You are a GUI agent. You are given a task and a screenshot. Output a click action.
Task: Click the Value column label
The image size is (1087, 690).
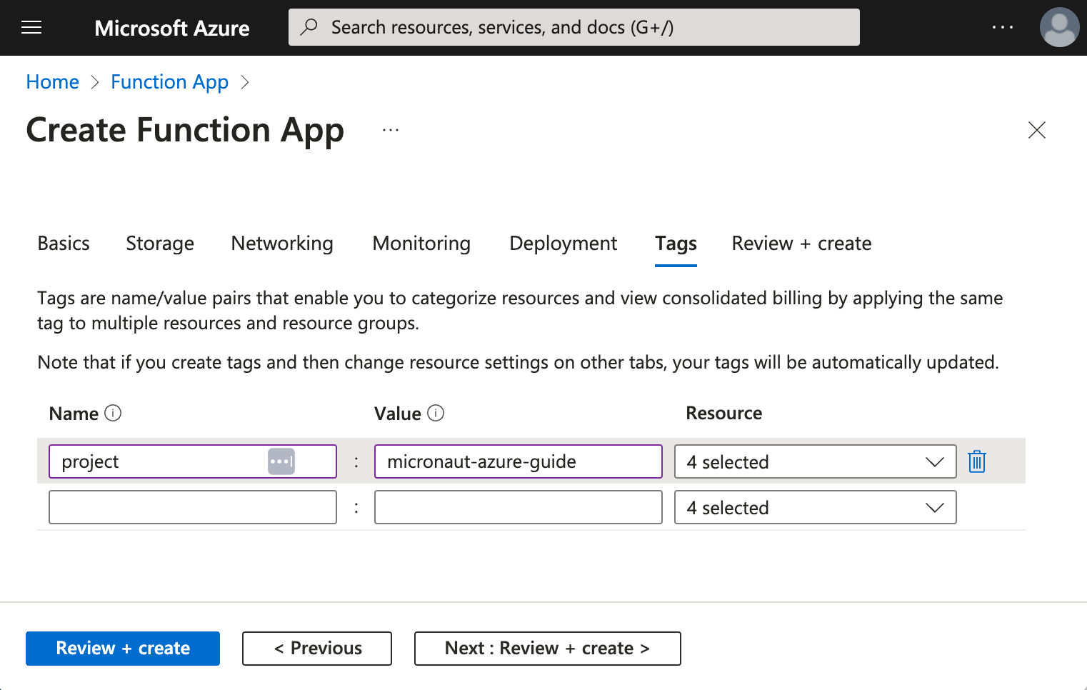[x=398, y=414]
